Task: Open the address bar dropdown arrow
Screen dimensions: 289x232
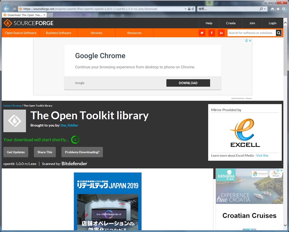Action: pyautogui.click(x=185, y=9)
